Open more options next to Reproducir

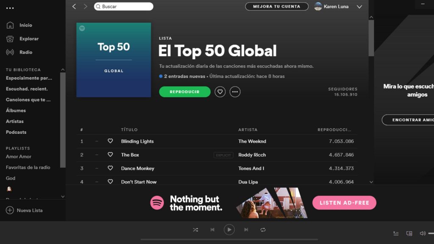tap(235, 91)
